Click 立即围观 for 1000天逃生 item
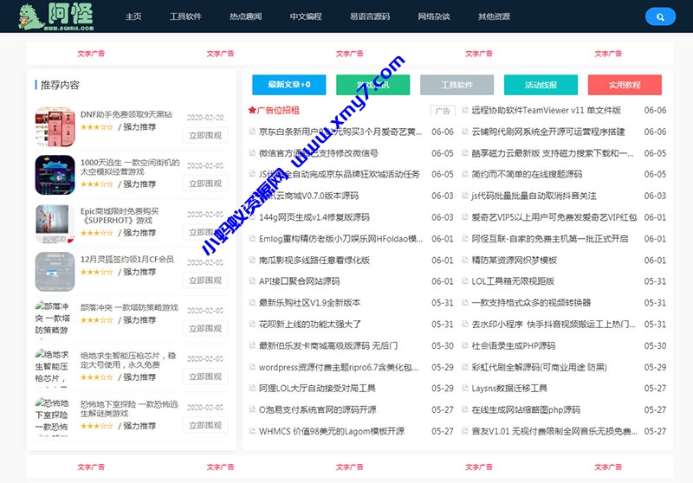The height and width of the screenshot is (483, 693). tap(205, 184)
